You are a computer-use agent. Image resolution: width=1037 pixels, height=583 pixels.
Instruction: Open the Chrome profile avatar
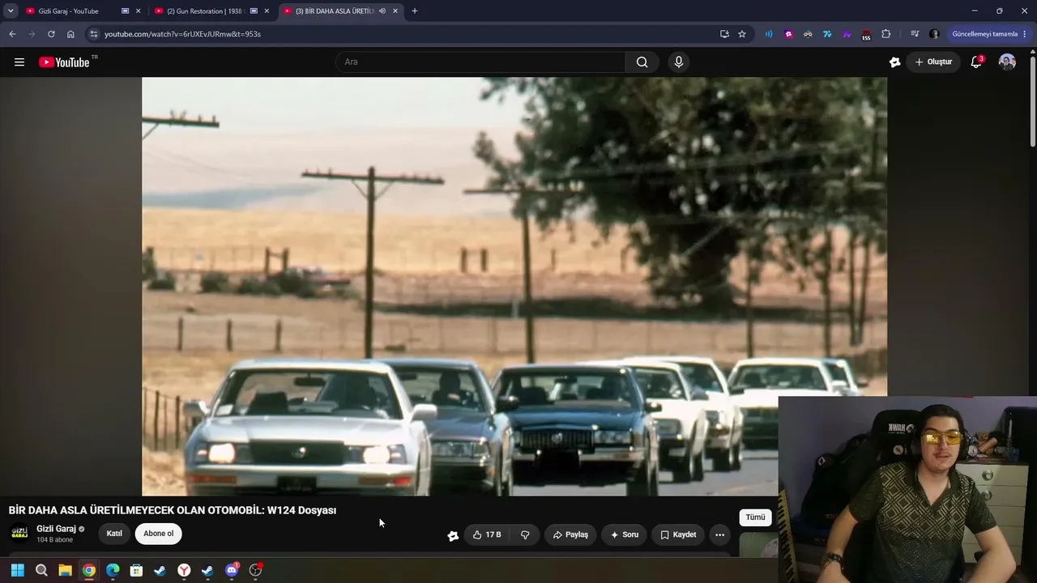[934, 34]
